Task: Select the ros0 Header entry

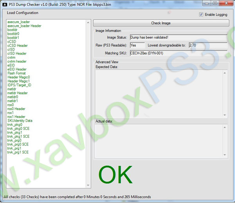Action: point(16,109)
